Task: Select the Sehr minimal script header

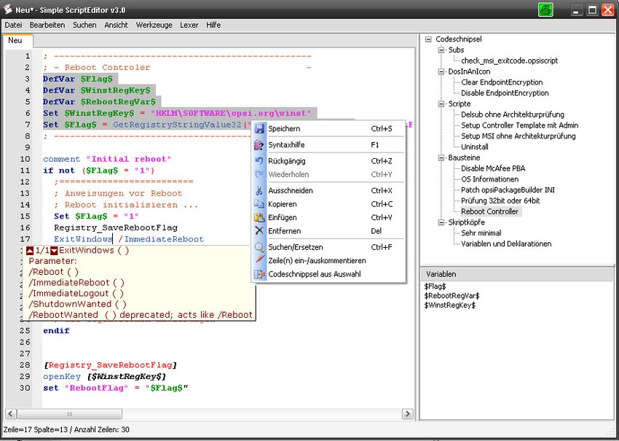Action: [481, 233]
